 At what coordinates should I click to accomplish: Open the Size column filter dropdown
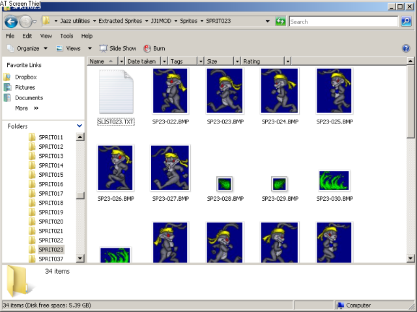point(237,62)
